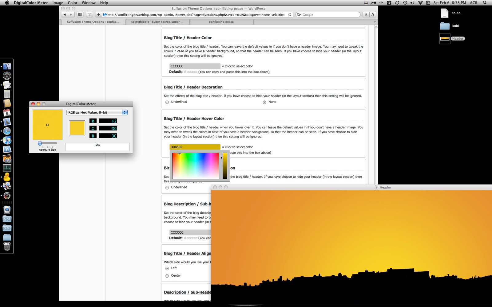Open bookmarks book icon in Safari
This screenshot has height=307, width=492.
tap(89, 14)
